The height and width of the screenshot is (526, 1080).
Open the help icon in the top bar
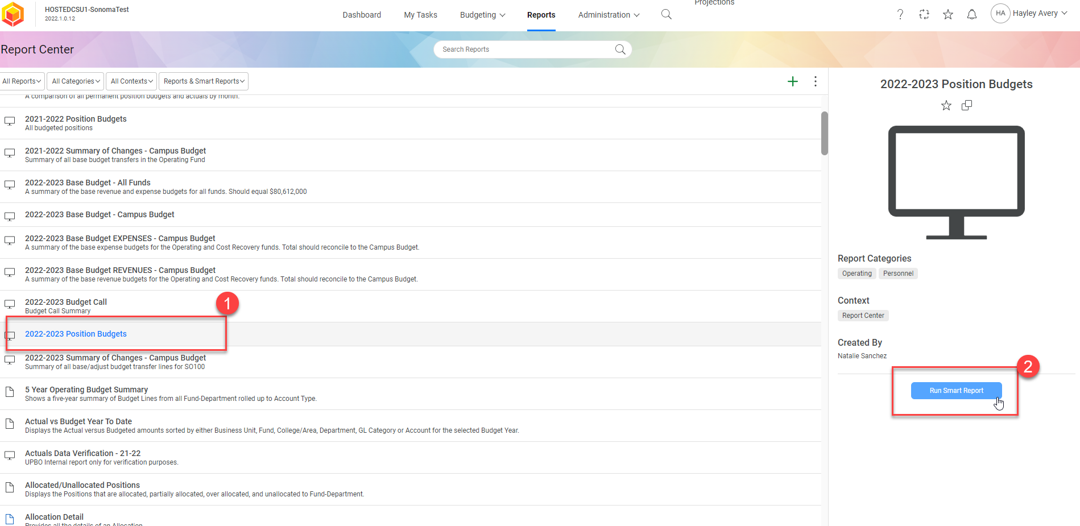(900, 14)
